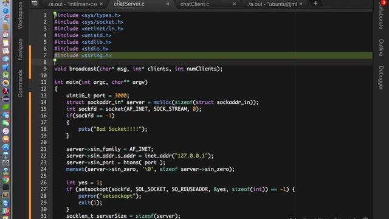Click the port value 3000
Image resolution: width=389 pixels, height=219 pixels.
tap(120, 96)
